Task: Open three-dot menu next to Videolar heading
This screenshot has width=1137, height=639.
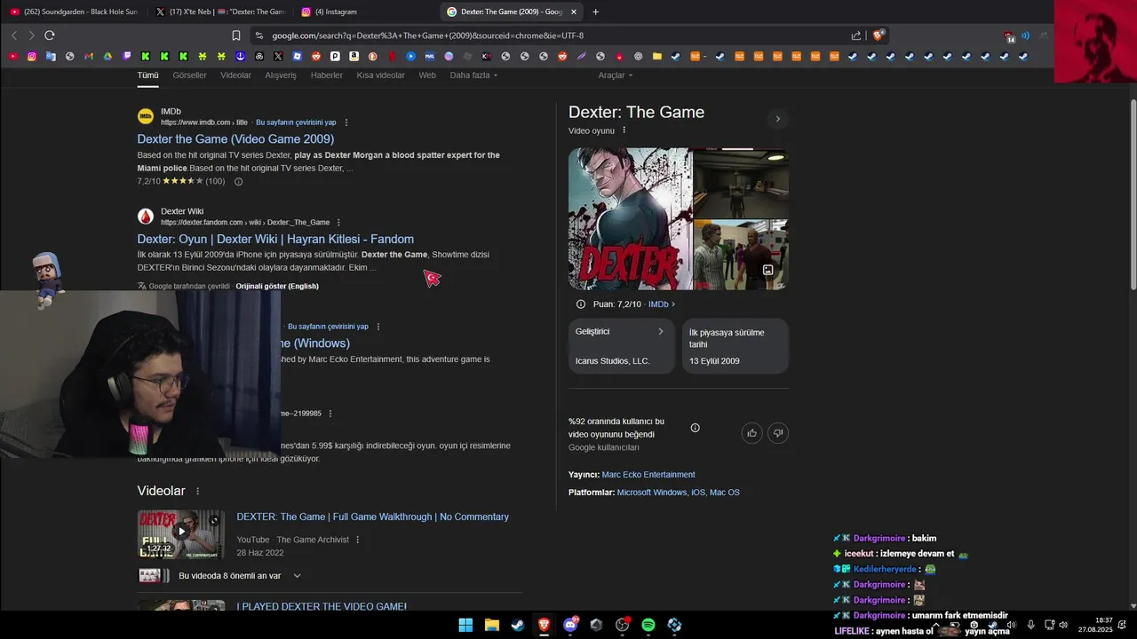Action: coord(198,492)
